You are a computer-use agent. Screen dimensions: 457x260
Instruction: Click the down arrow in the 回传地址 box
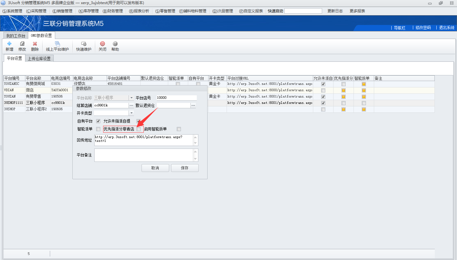tap(195, 143)
